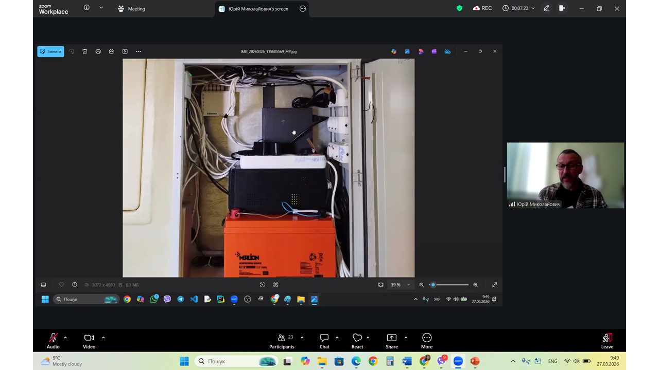
Task: Expand the Video settings arrow
Action: coord(103,338)
